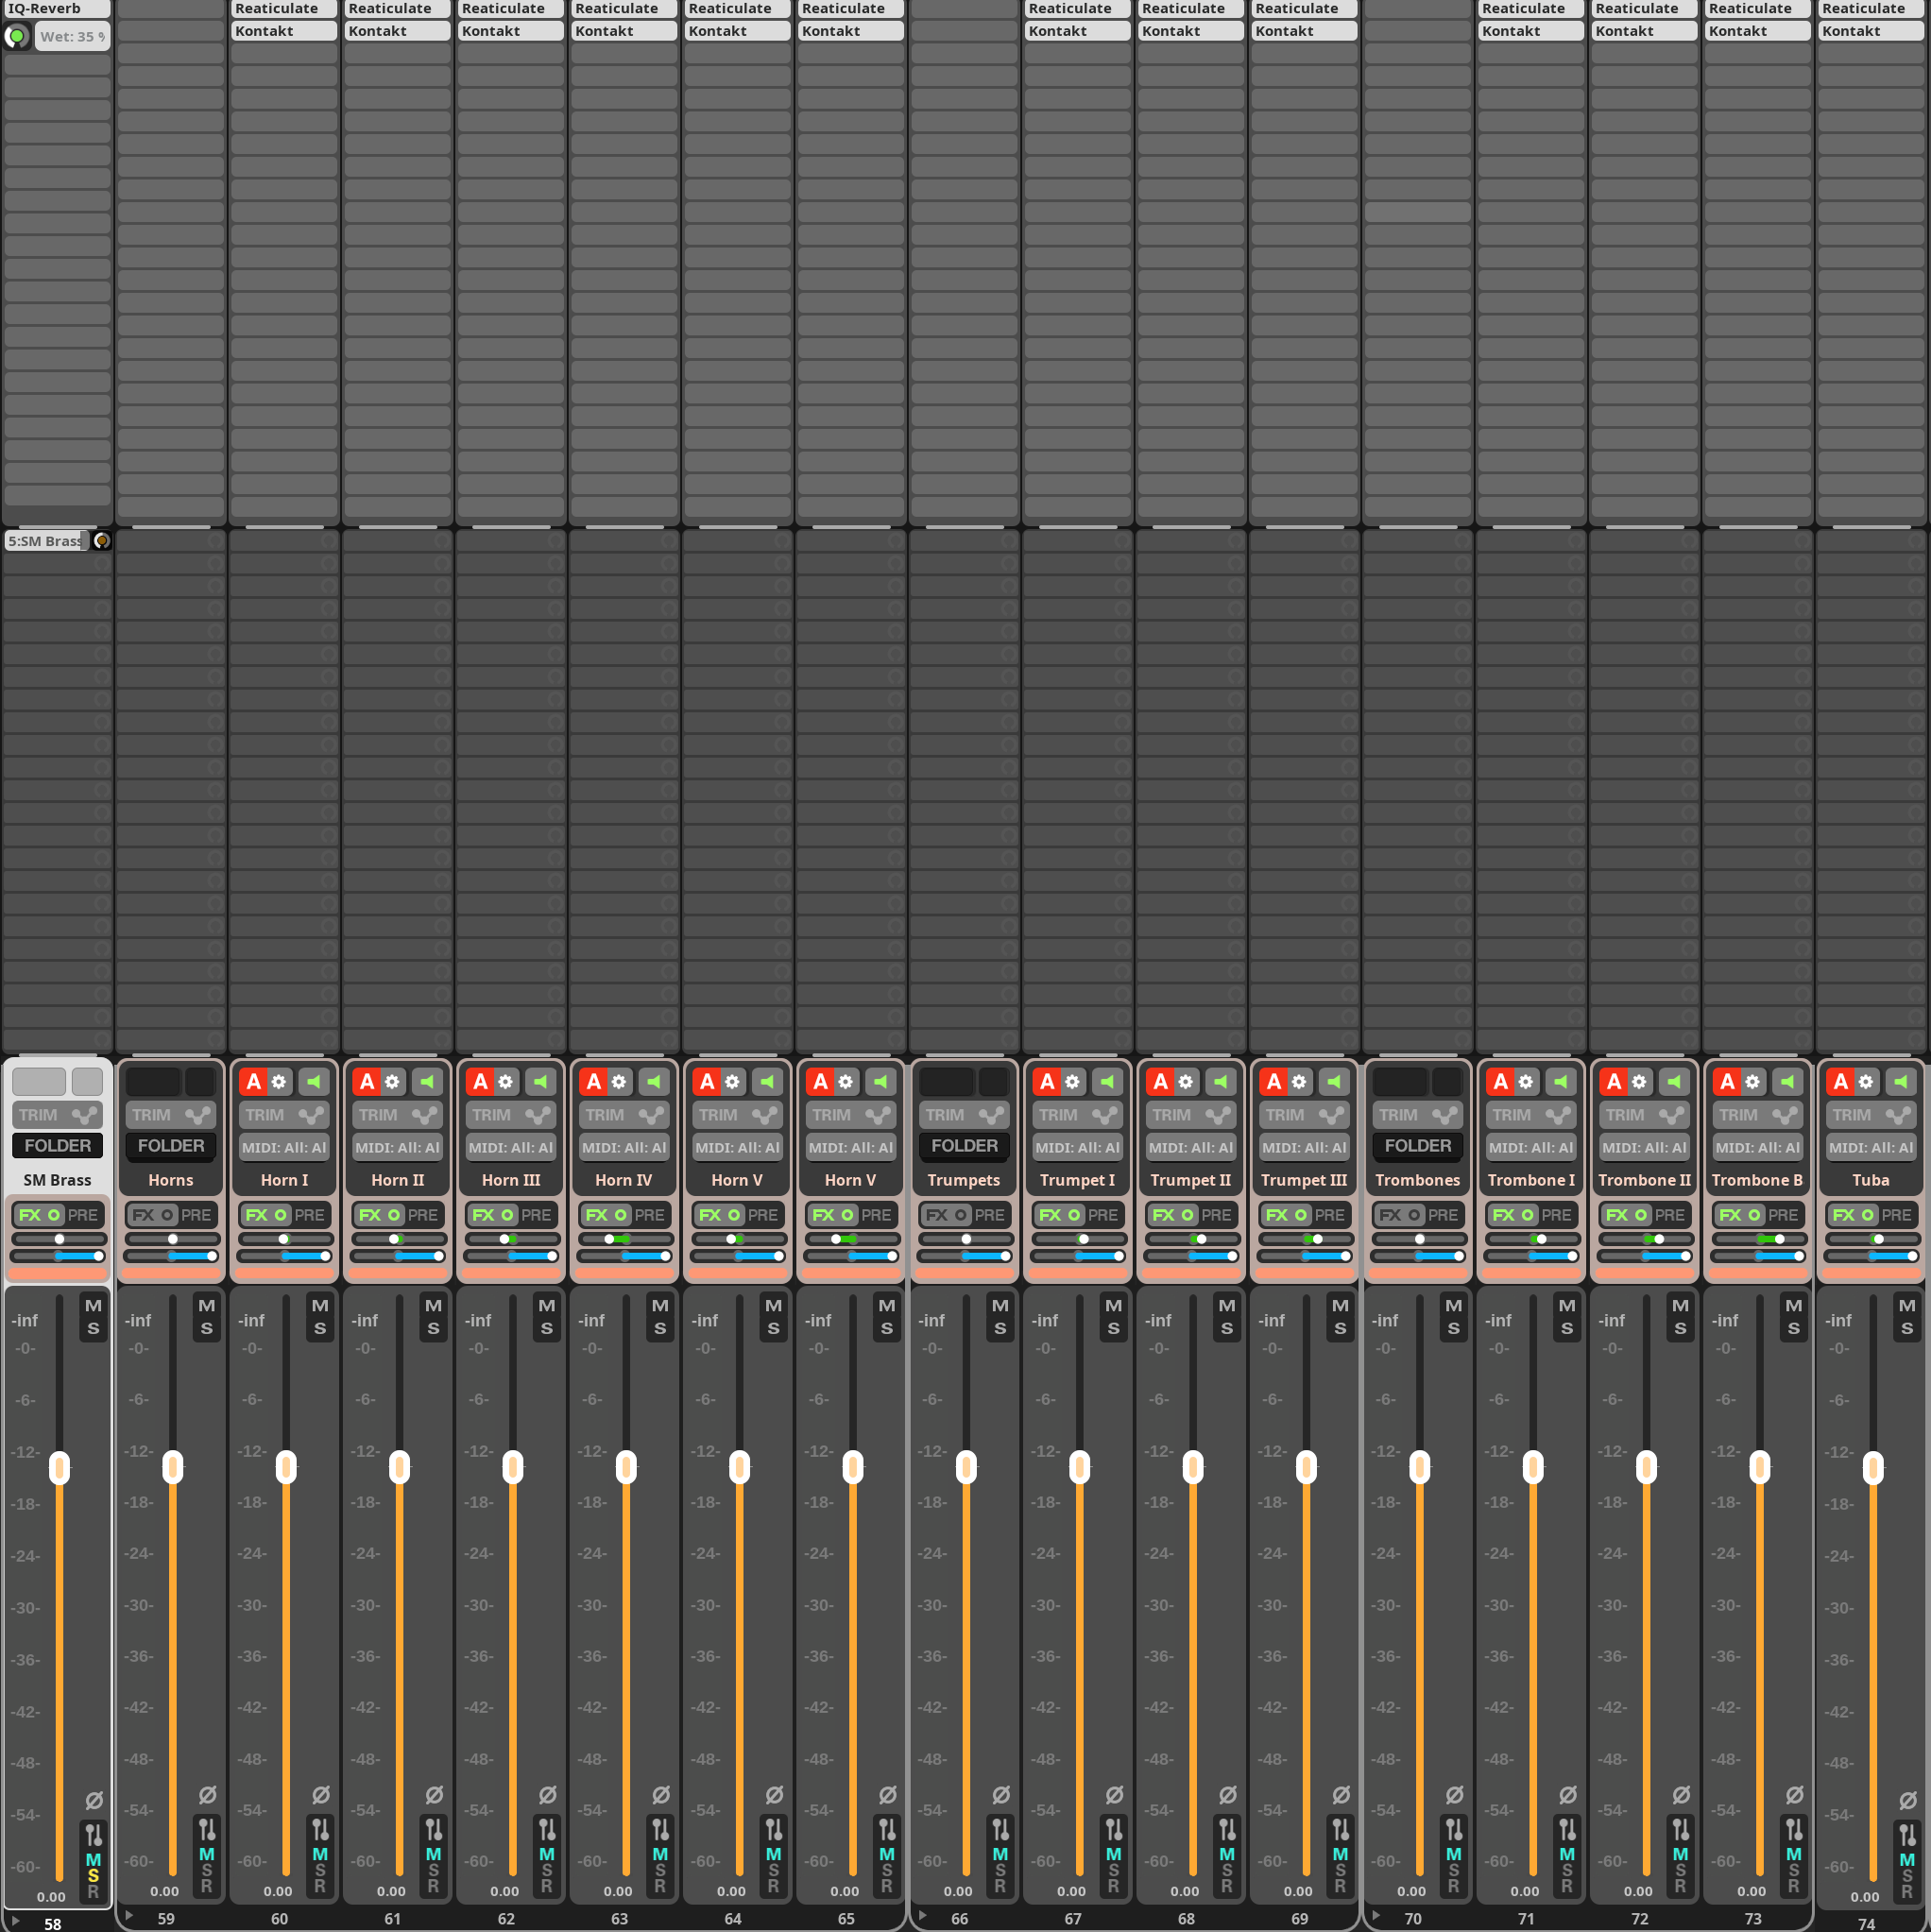The height and width of the screenshot is (1932, 1931).
Task: Solo the Trombone II track
Action: tap(1680, 1328)
